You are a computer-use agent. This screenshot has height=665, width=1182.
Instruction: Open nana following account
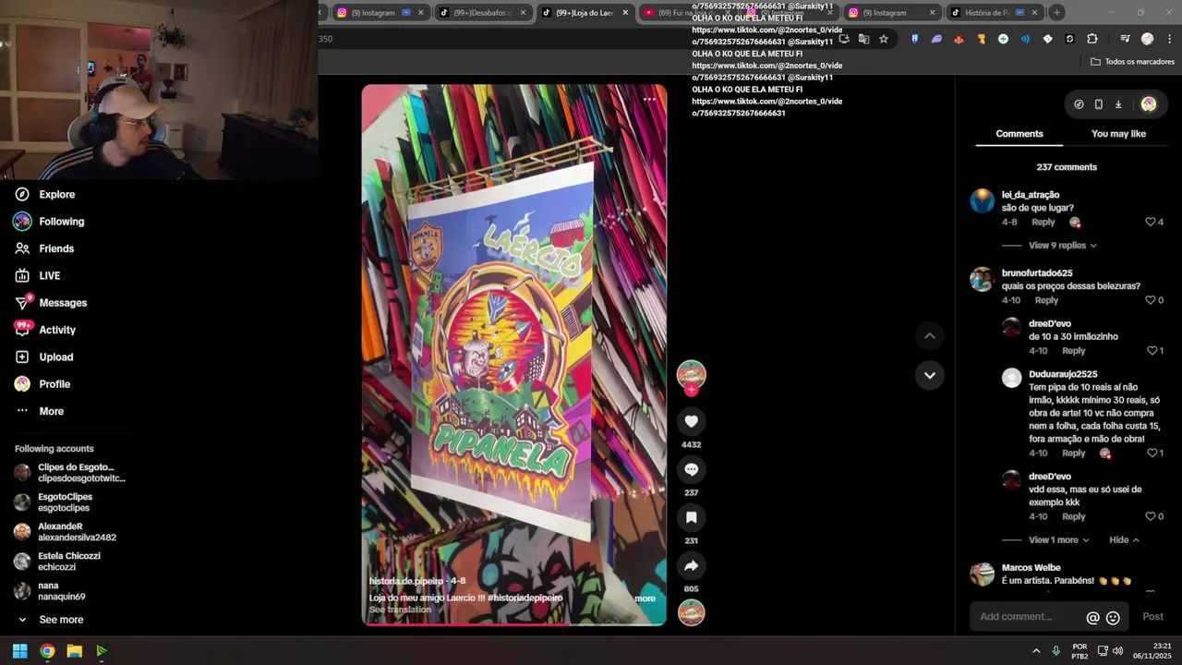[x=51, y=591]
